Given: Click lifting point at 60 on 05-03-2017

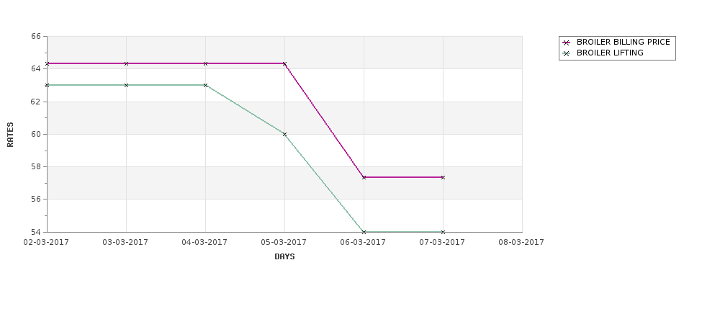Looking at the screenshot, I should click(284, 134).
